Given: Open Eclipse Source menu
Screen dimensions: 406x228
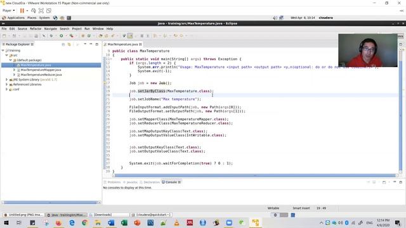Looking at the screenshot, I should [x=22, y=28].
